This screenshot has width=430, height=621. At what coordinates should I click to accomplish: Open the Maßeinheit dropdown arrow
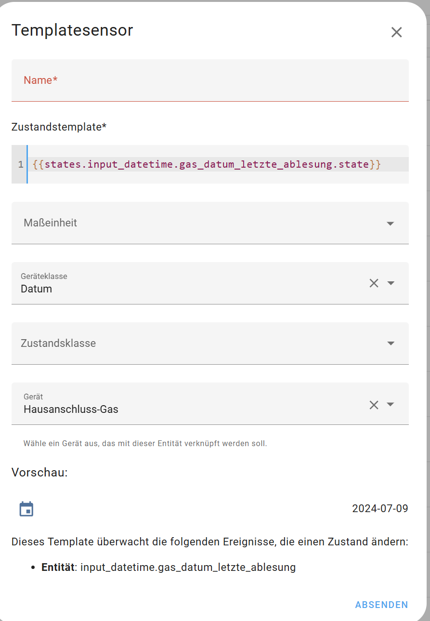pos(391,224)
